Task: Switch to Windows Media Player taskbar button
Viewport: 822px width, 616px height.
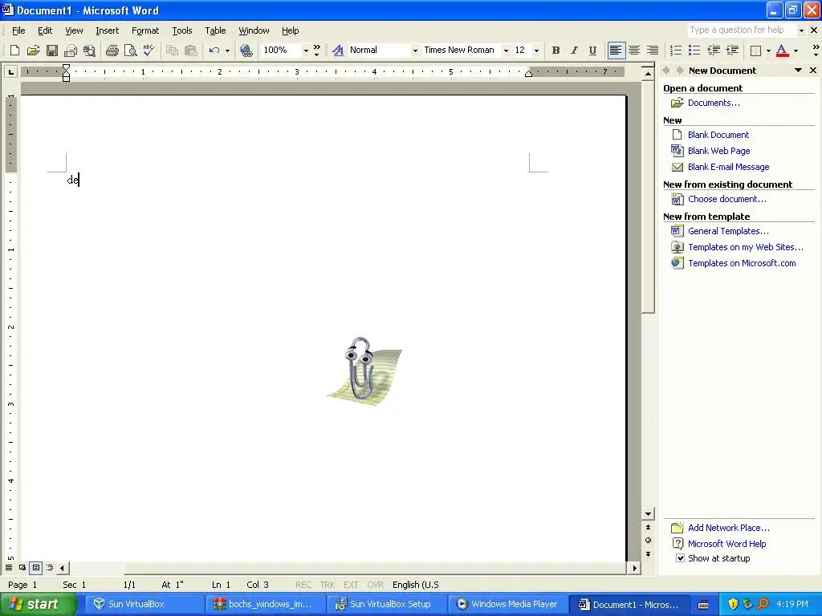Action: (507, 605)
